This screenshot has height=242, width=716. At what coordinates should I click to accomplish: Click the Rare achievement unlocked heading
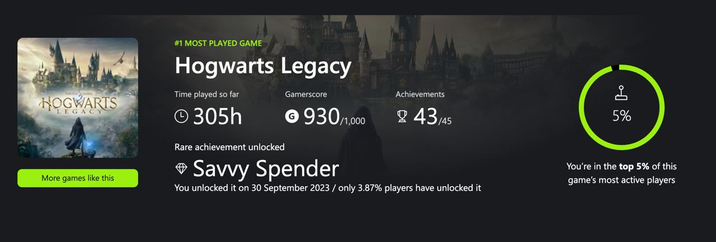tap(229, 147)
